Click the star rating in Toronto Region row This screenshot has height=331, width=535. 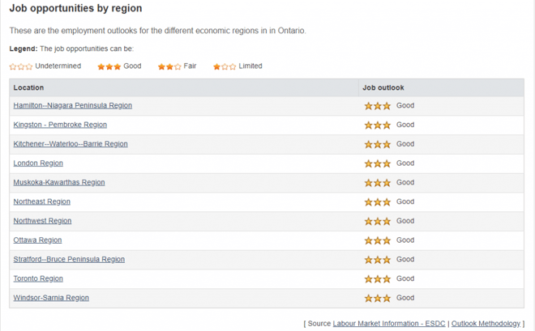378,279
